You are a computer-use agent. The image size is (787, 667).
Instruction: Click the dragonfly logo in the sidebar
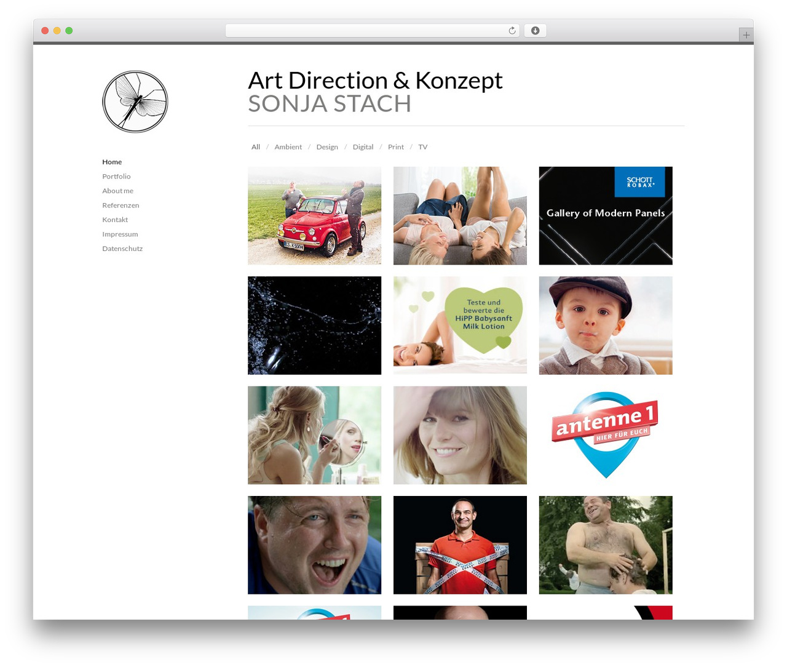[x=135, y=102]
